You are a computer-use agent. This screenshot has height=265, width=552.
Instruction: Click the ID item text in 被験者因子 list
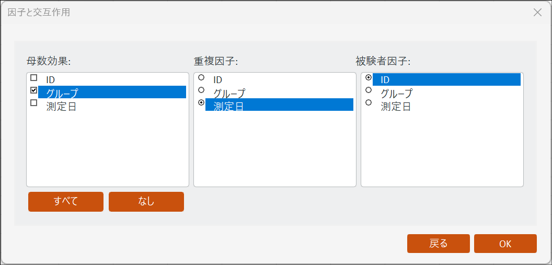385,80
